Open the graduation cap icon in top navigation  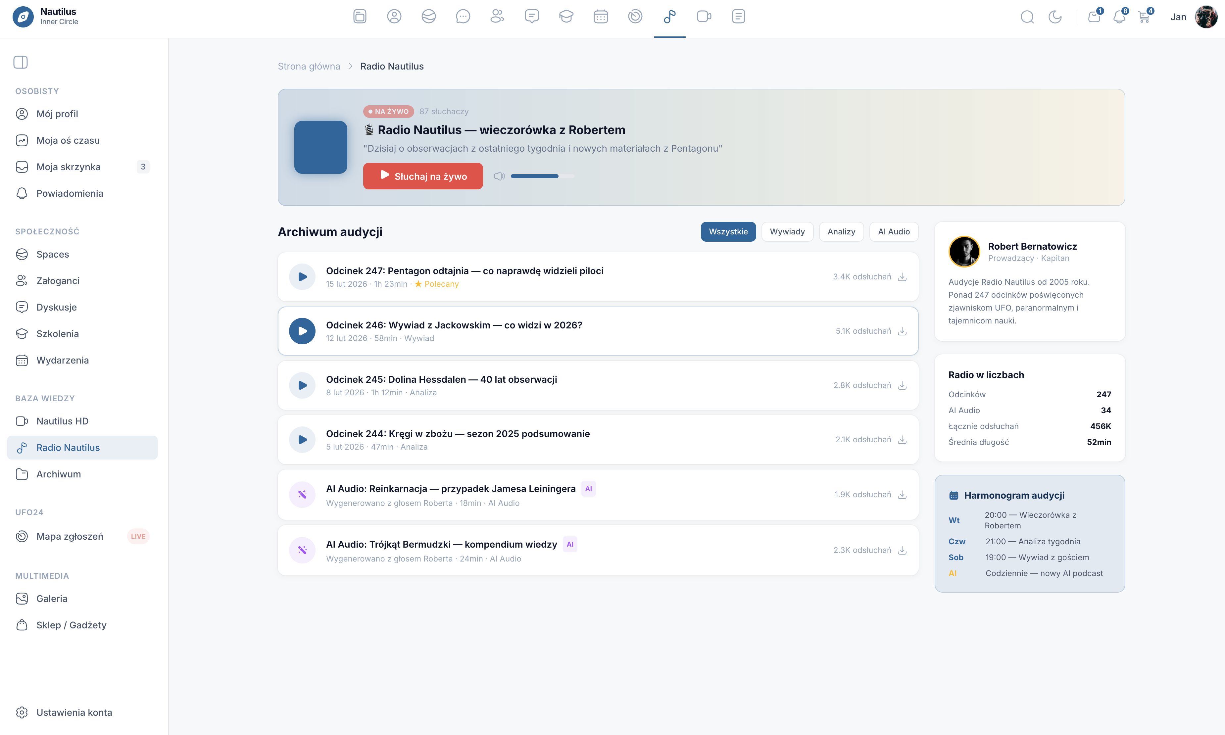coord(566,16)
